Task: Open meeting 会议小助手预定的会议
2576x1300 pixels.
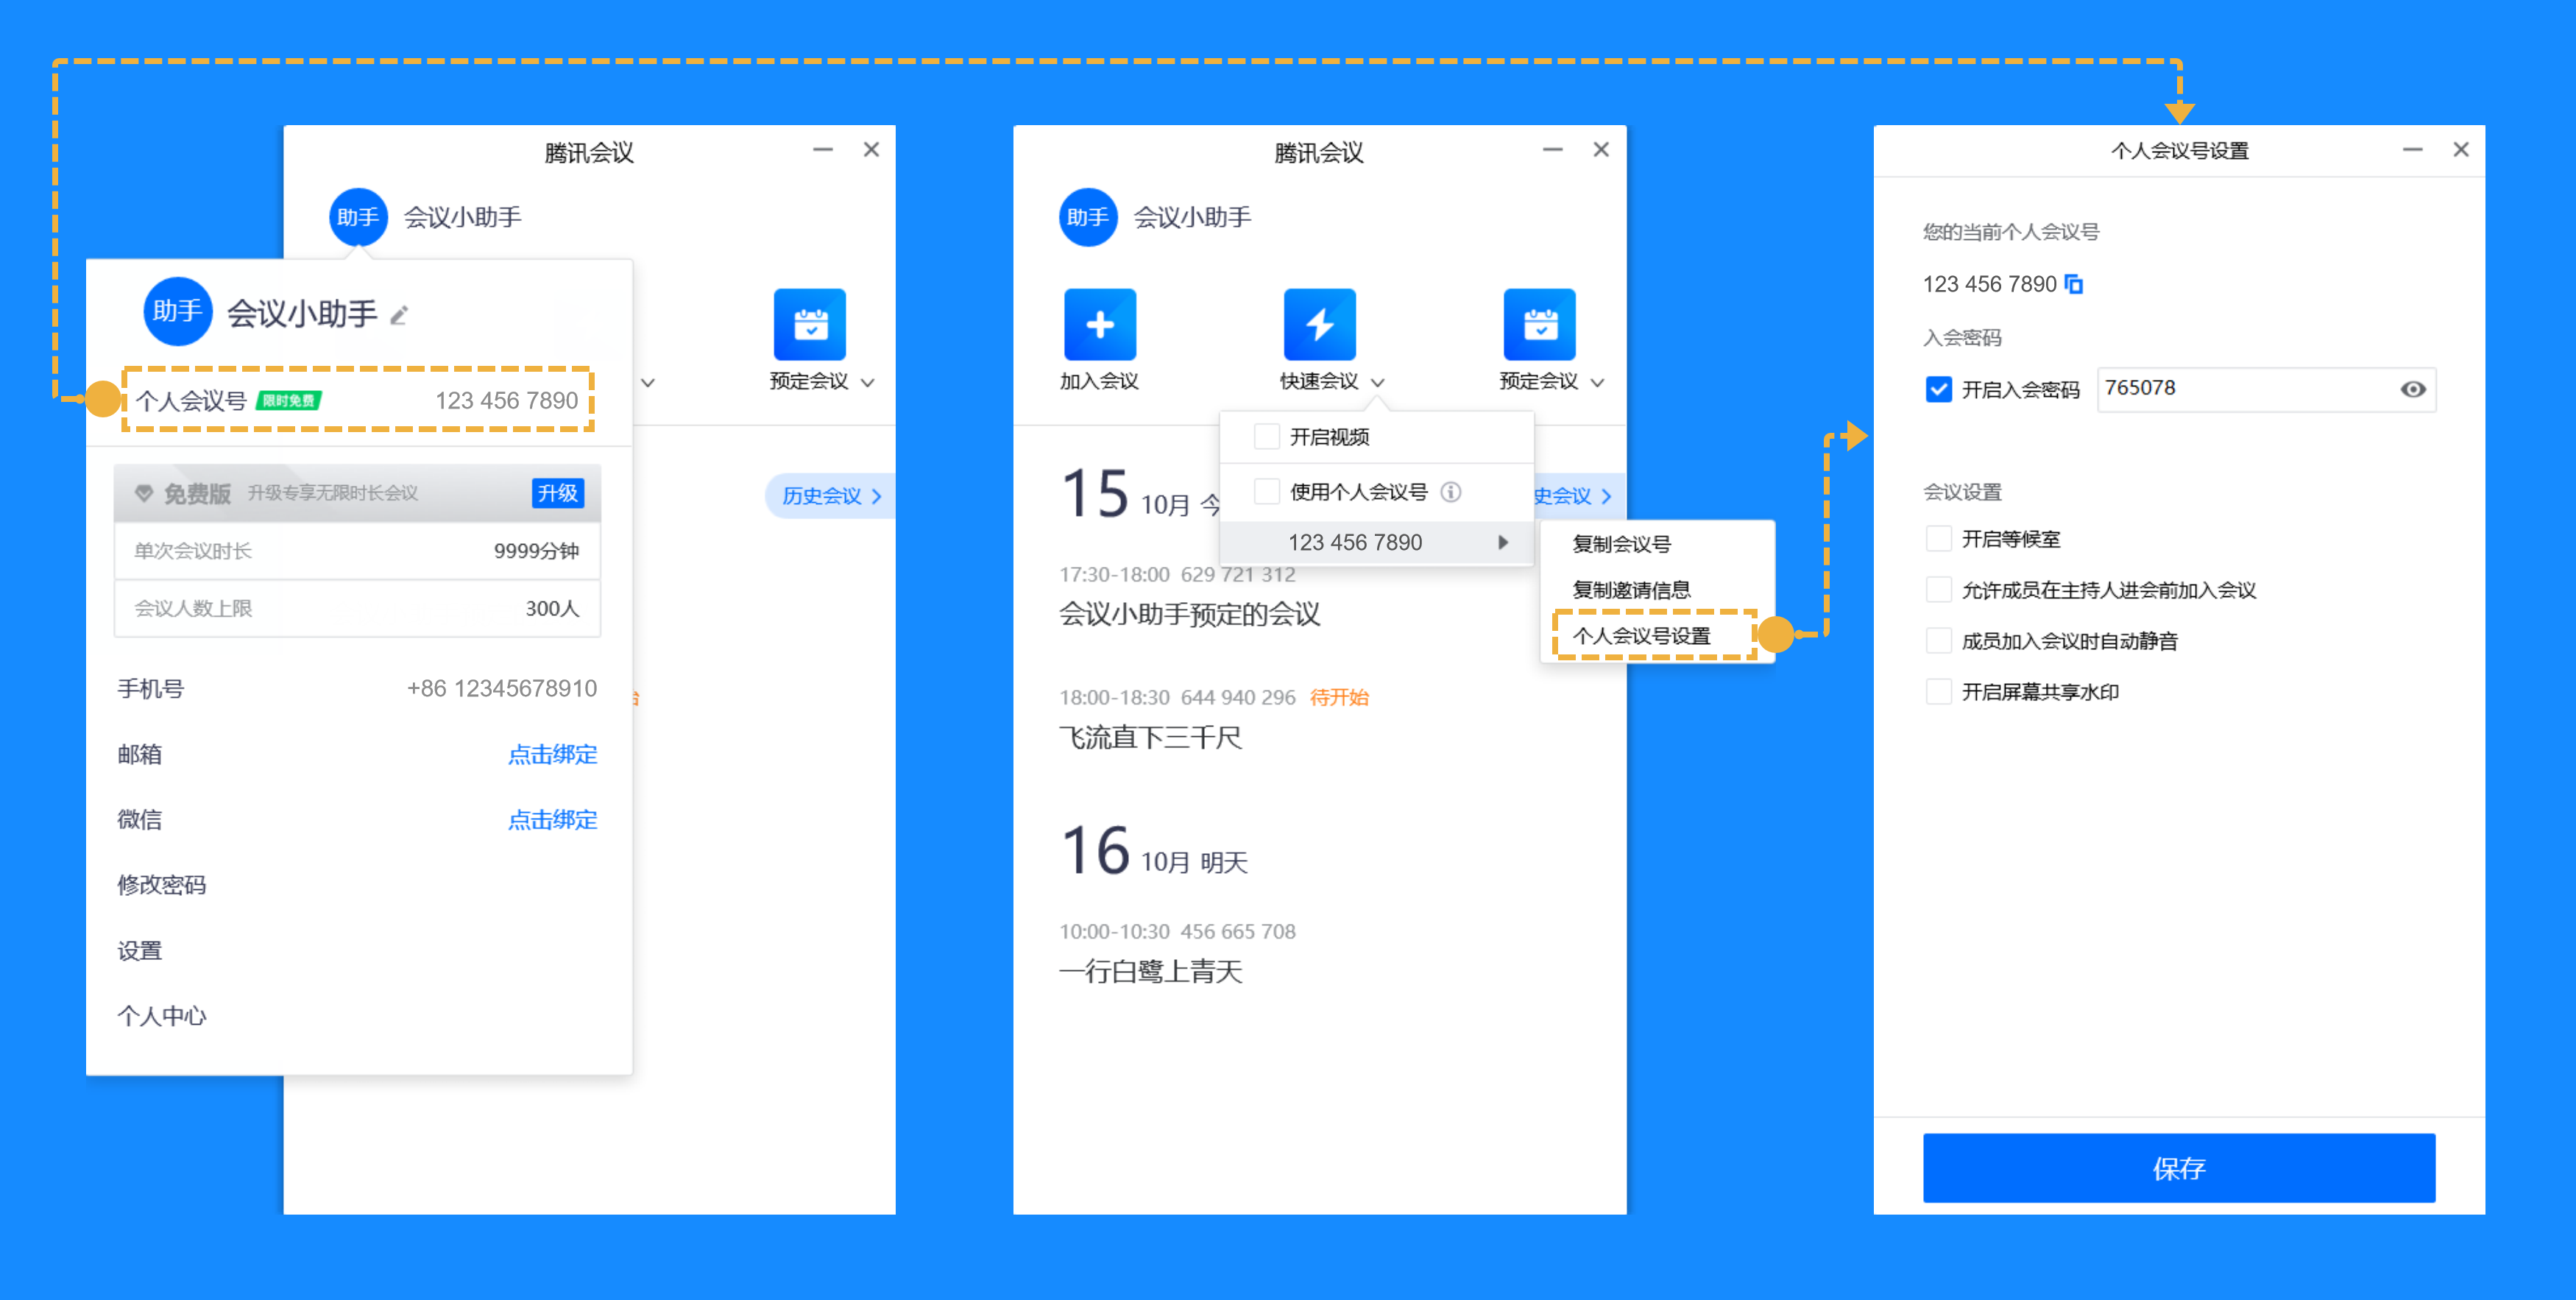Action: 1189,614
